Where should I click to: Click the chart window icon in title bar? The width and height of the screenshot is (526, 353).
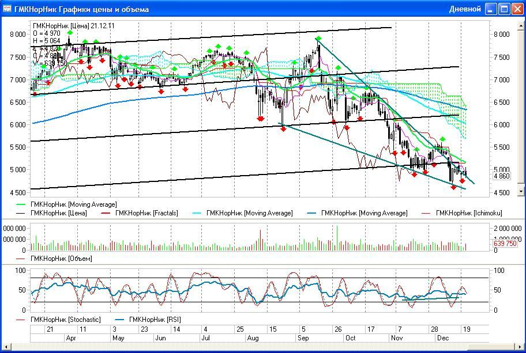point(7,9)
